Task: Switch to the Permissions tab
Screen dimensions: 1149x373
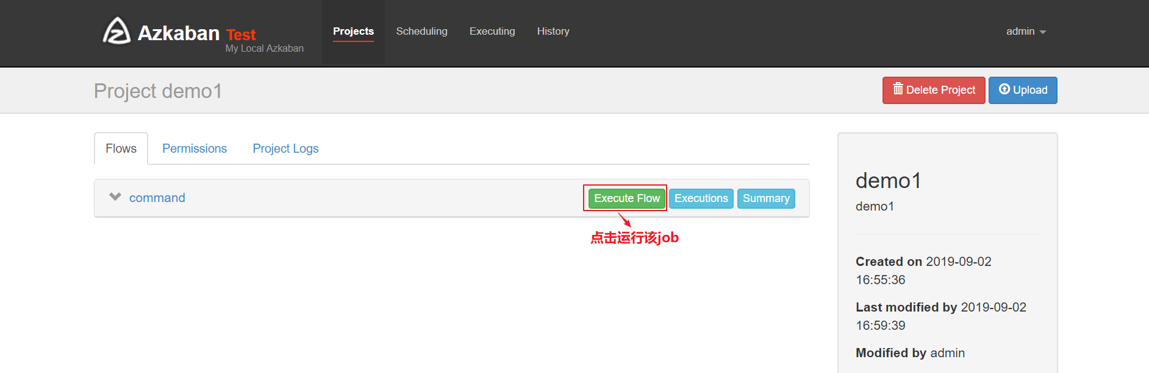Action: 195,148
